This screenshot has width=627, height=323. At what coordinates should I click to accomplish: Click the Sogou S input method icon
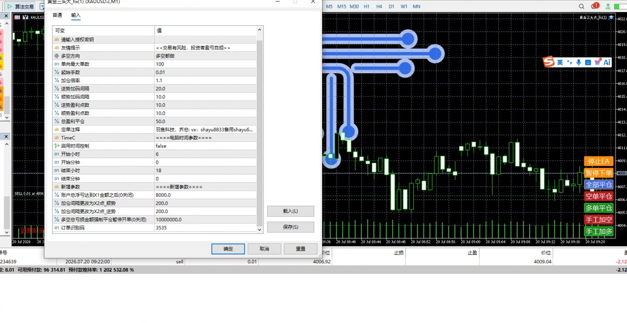[x=548, y=62]
